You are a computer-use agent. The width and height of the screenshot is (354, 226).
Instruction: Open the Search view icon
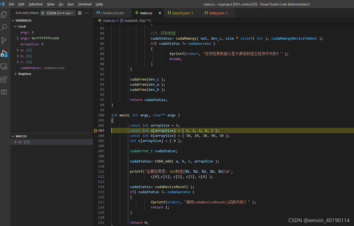click(x=4, y=27)
